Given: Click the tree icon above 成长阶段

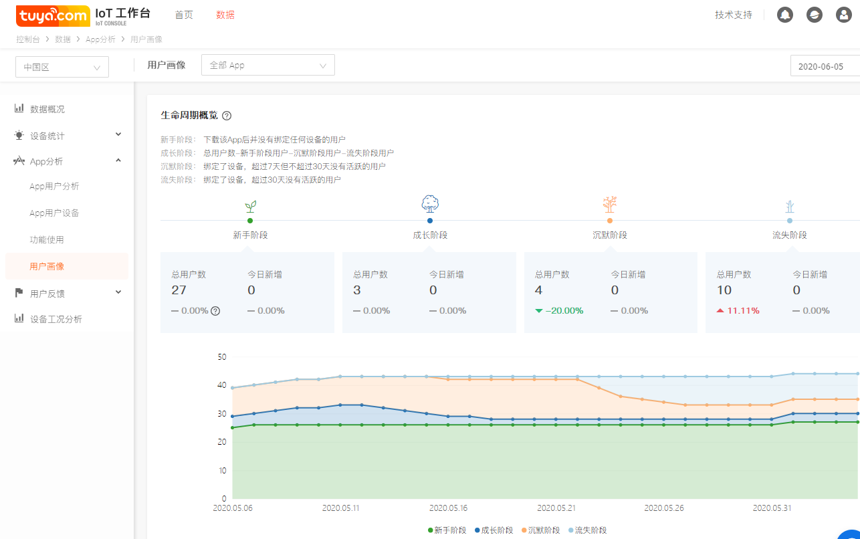Looking at the screenshot, I should click(430, 204).
